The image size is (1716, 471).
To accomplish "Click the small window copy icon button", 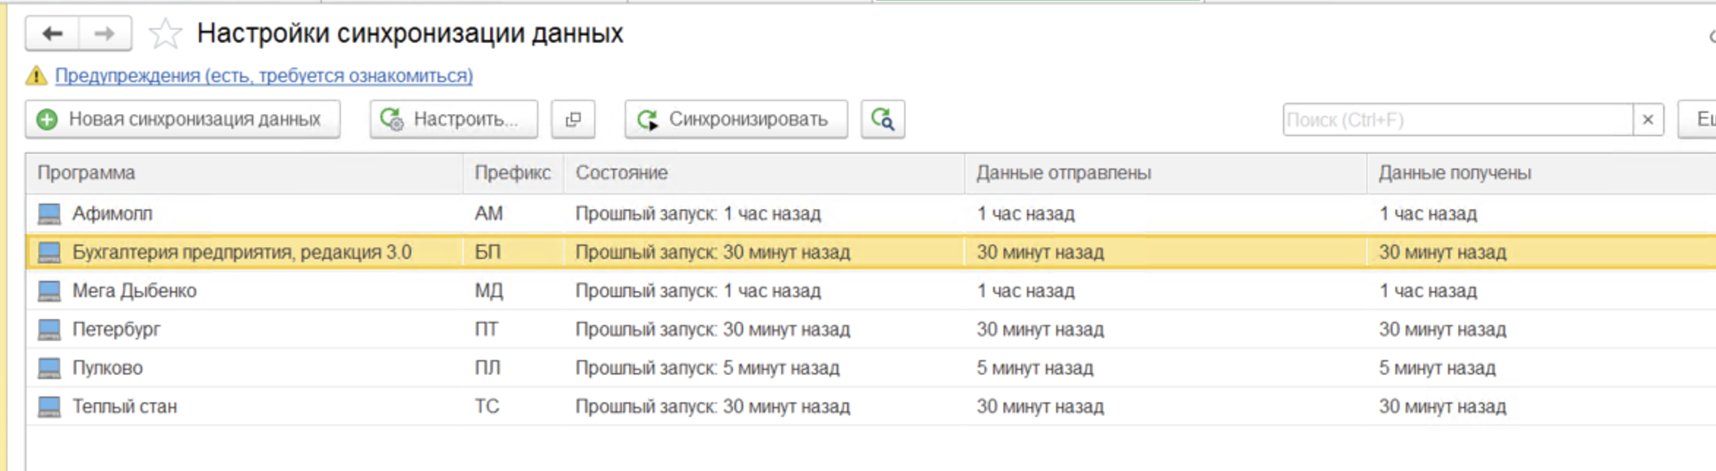I will [573, 119].
